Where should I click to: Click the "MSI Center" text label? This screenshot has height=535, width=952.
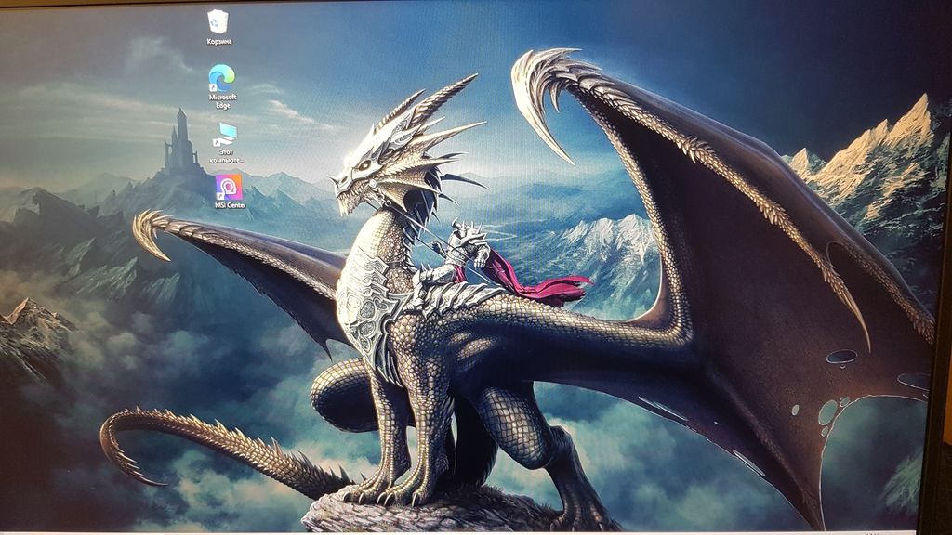pos(230,205)
